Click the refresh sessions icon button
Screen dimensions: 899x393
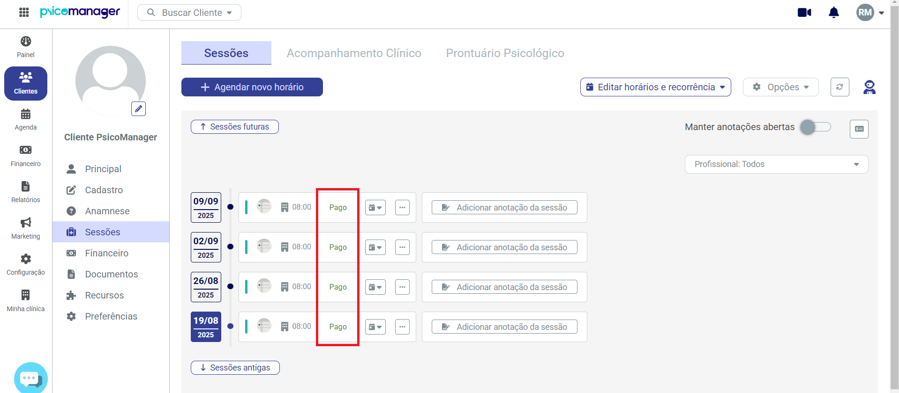(x=839, y=87)
